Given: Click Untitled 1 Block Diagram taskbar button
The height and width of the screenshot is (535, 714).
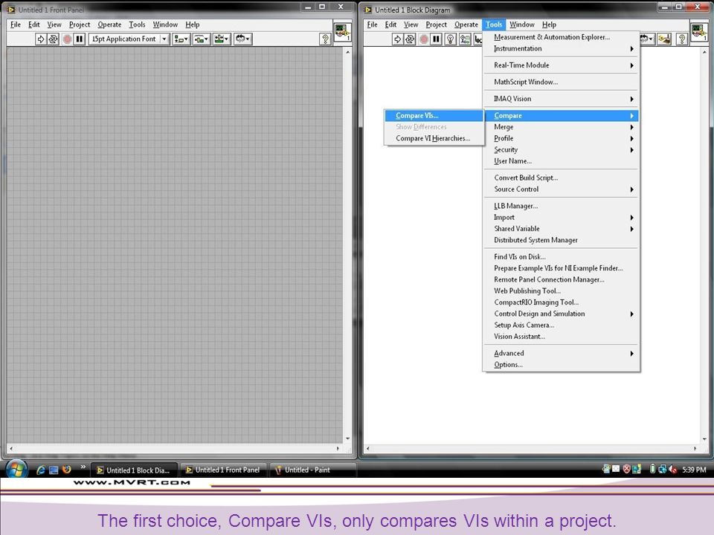Looking at the screenshot, I should pos(134,470).
